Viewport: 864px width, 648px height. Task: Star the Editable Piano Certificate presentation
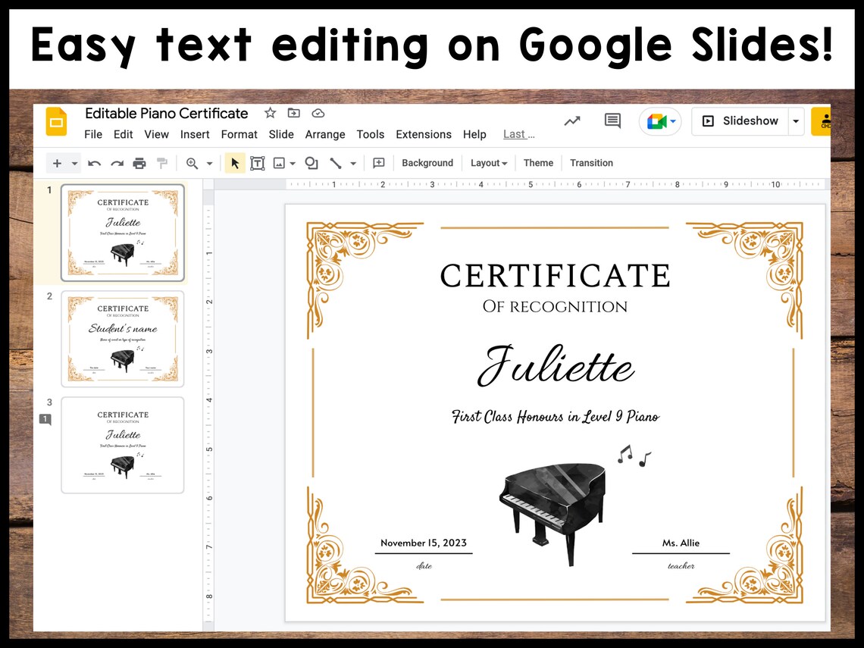[270, 113]
